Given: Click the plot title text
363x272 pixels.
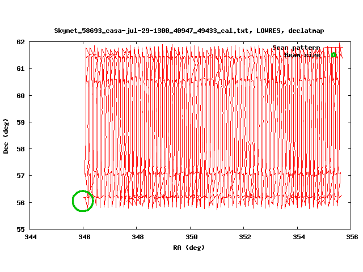Looking at the screenshot, I should [x=189, y=30].
